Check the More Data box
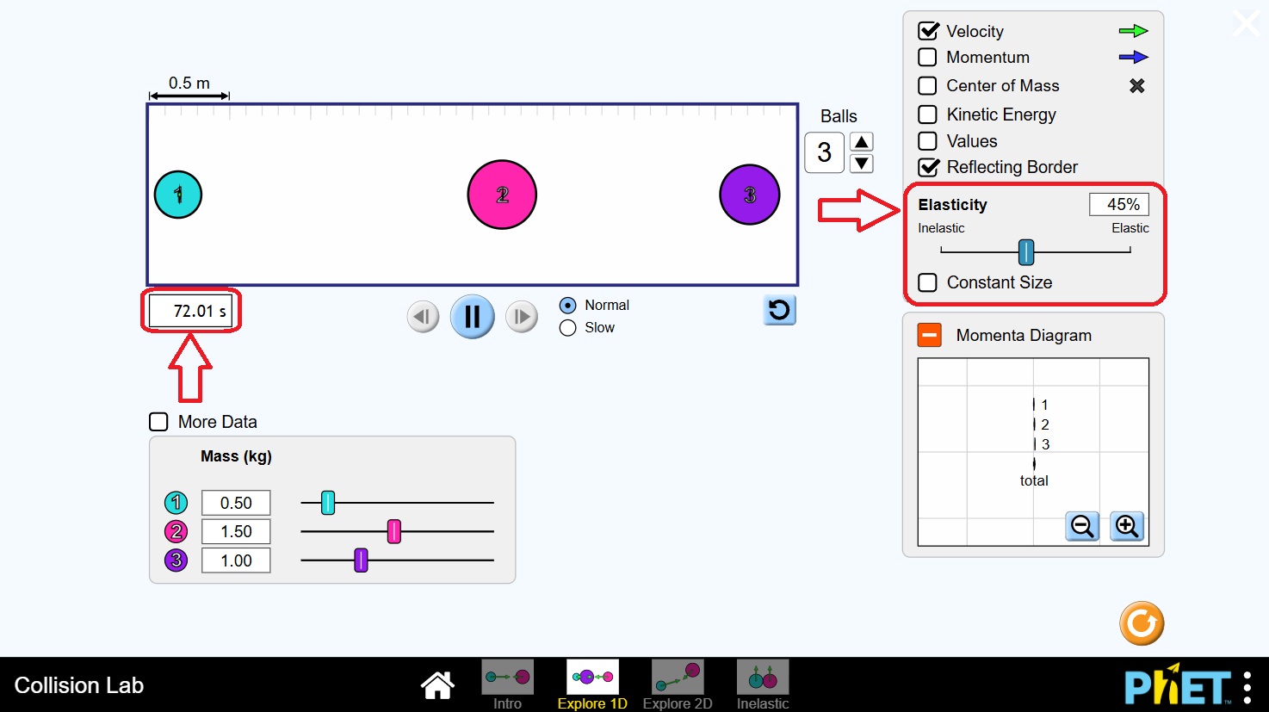Screen dimensions: 1269x712 (x=158, y=422)
